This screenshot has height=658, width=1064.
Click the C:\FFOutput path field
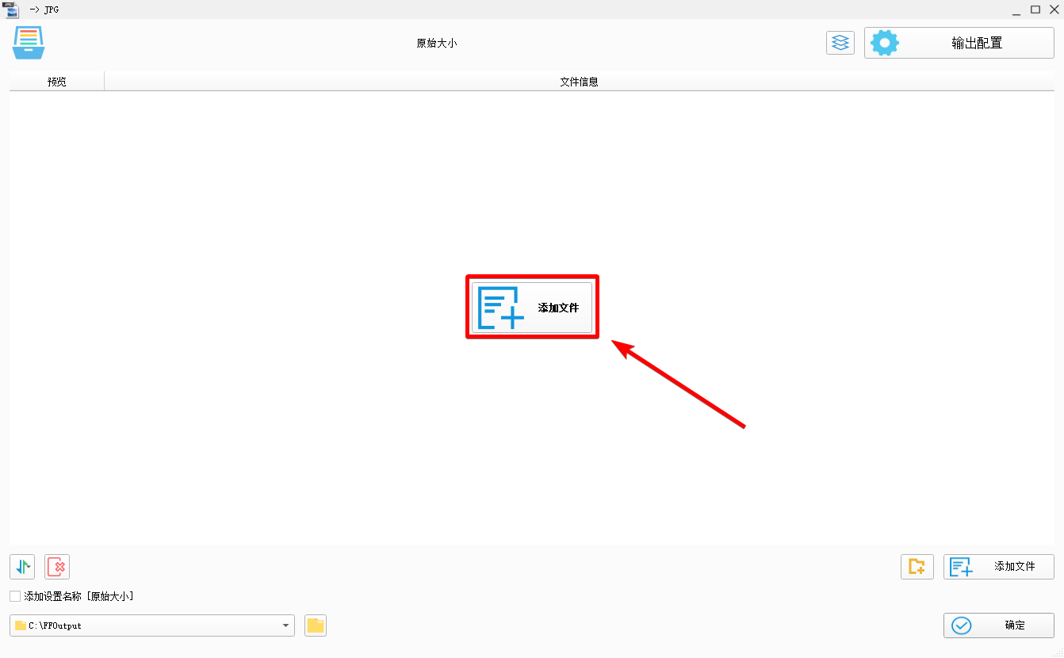click(x=143, y=625)
